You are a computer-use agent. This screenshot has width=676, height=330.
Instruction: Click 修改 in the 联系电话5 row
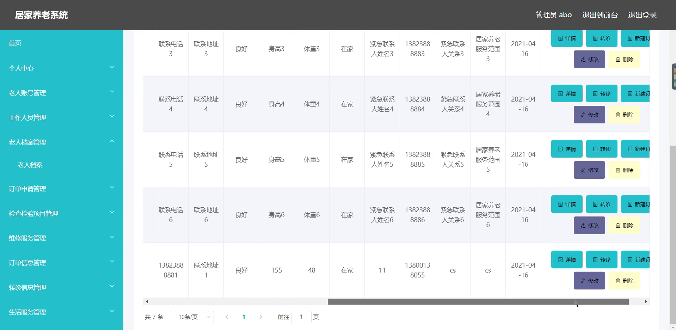click(x=589, y=170)
